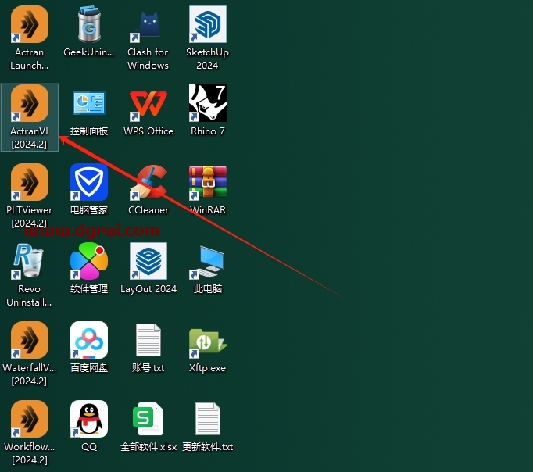The height and width of the screenshot is (472, 533).
Task: Select the 控制面板 control panel icon
Action: pos(89,103)
